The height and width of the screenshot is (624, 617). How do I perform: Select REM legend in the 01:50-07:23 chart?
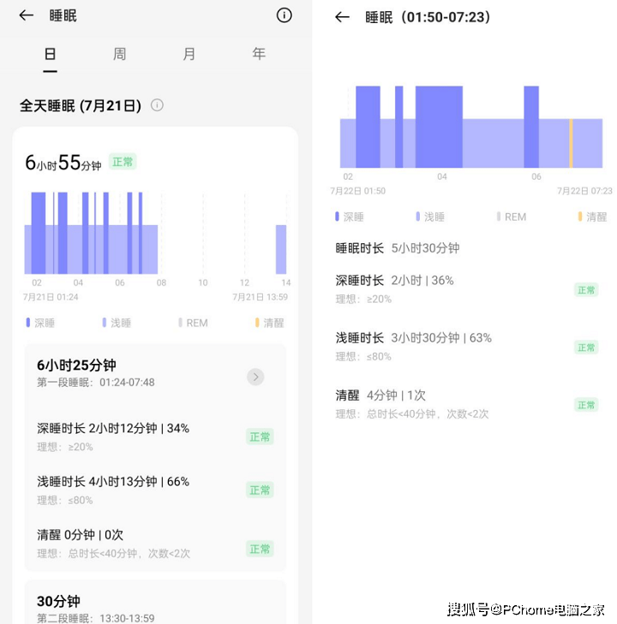pyautogui.click(x=512, y=217)
